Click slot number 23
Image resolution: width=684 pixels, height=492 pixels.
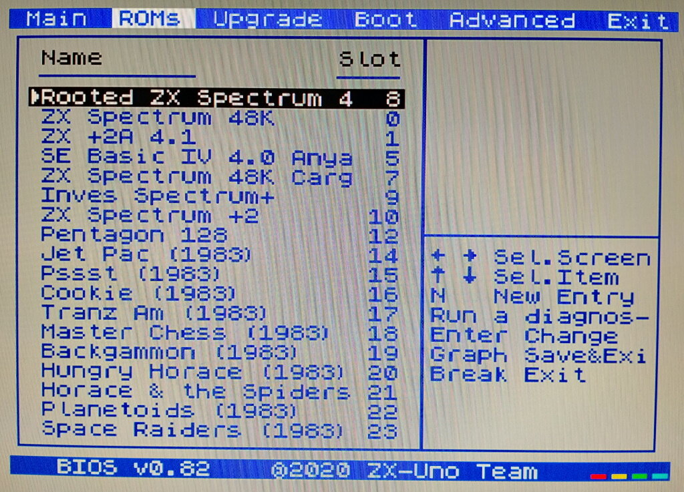pos(383,431)
